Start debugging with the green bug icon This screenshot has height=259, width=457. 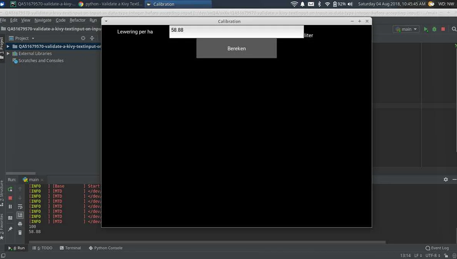coord(434,29)
